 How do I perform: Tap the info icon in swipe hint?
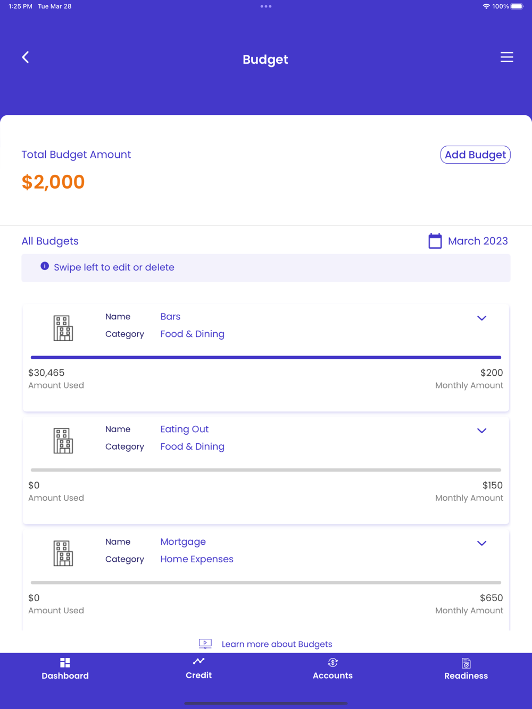(x=45, y=266)
